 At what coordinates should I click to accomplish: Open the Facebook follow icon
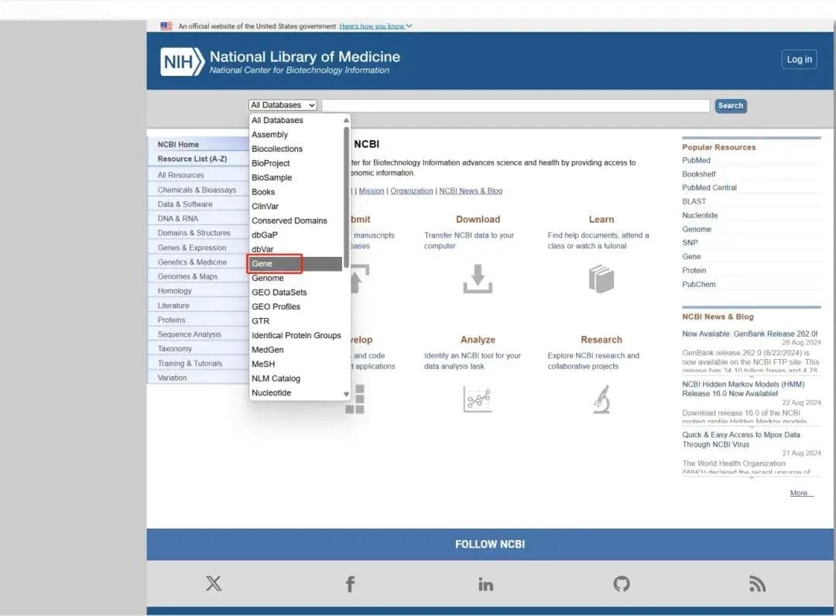350,584
